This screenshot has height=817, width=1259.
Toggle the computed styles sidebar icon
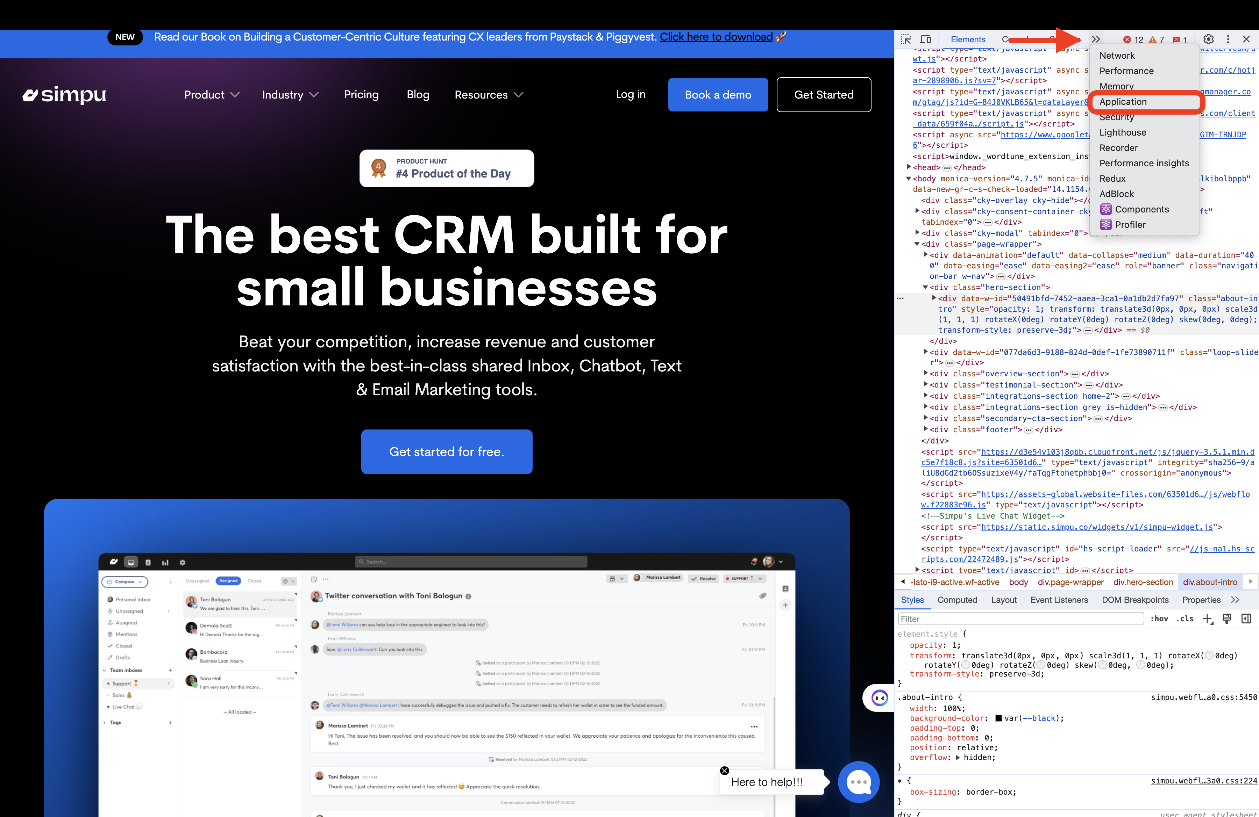pos(1246,618)
